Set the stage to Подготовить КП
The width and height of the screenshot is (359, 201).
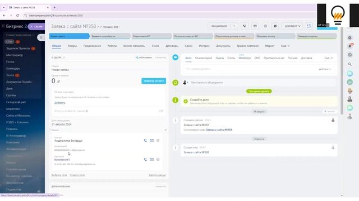[x=151, y=36]
